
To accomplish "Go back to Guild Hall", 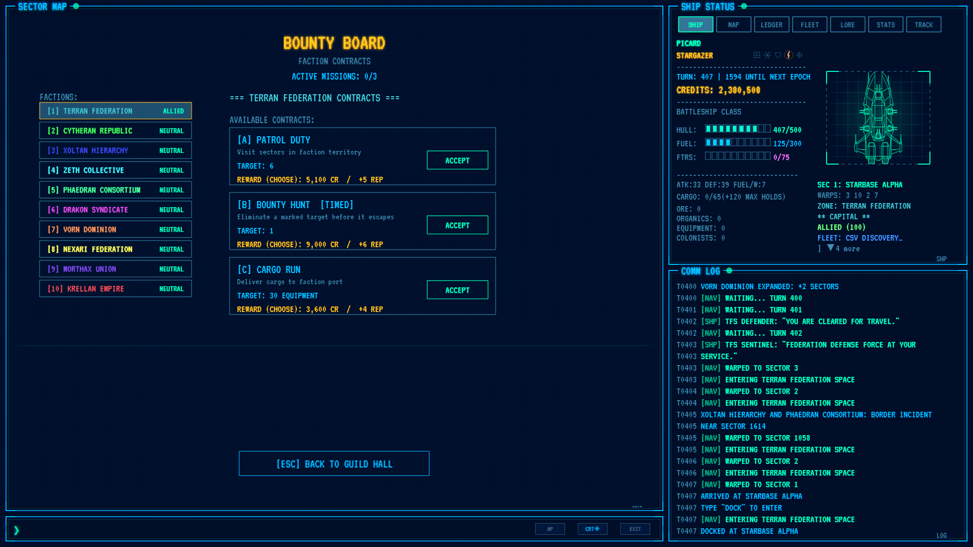I will point(334,464).
